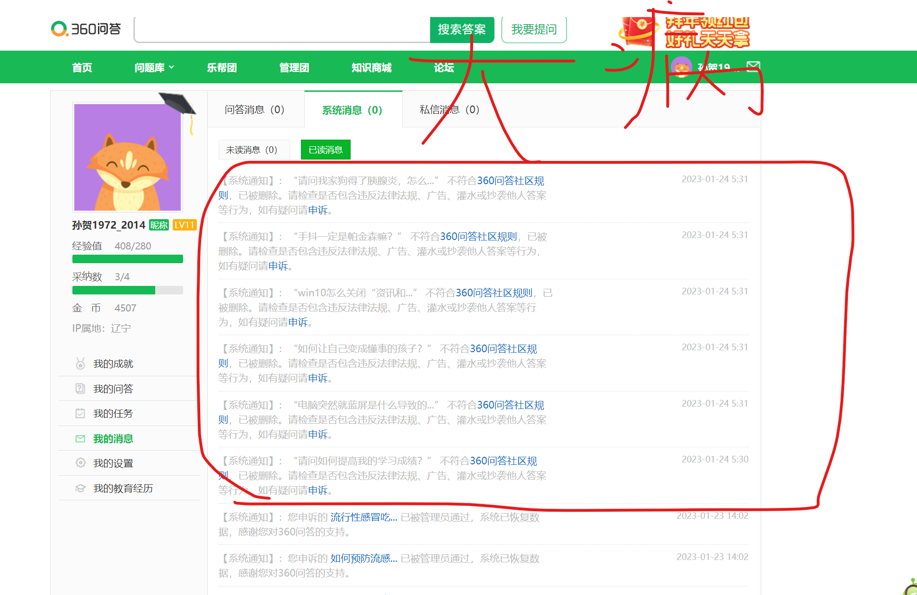The height and width of the screenshot is (595, 917).
Task: Open 申诉 link in 狗得了胰腺炎 notice
Action: (317, 210)
